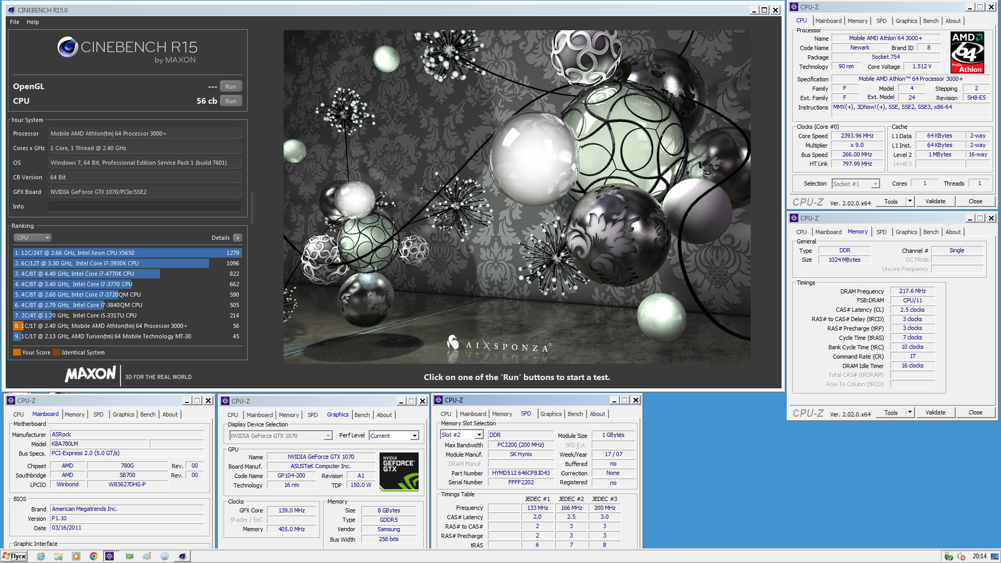Open the Help menu in Cinebench
1001x563 pixels.
coord(33,22)
